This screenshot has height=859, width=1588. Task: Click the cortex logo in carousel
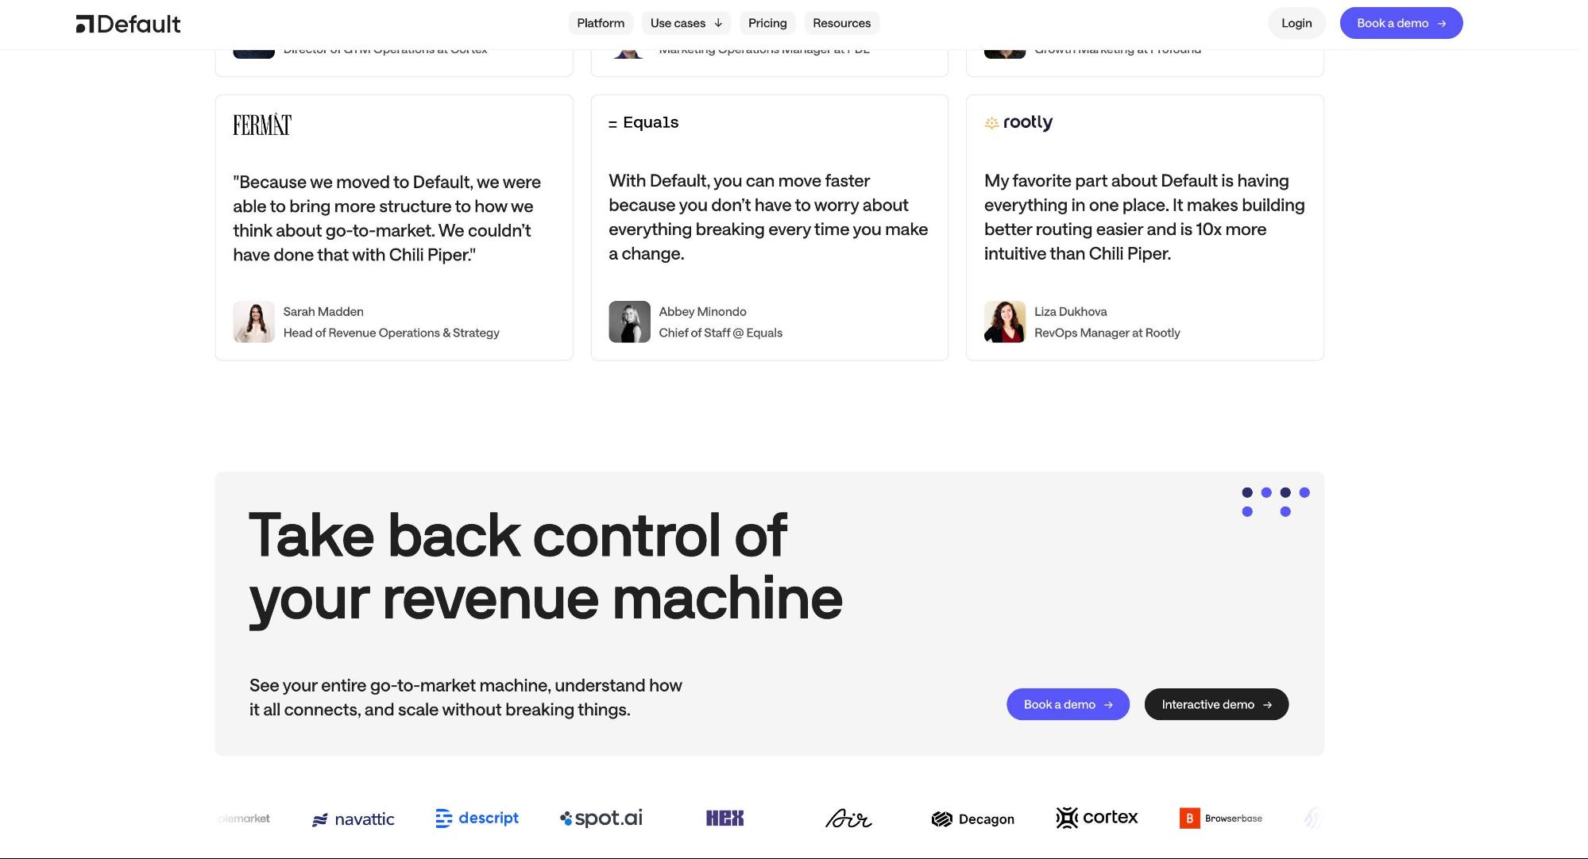point(1096,817)
